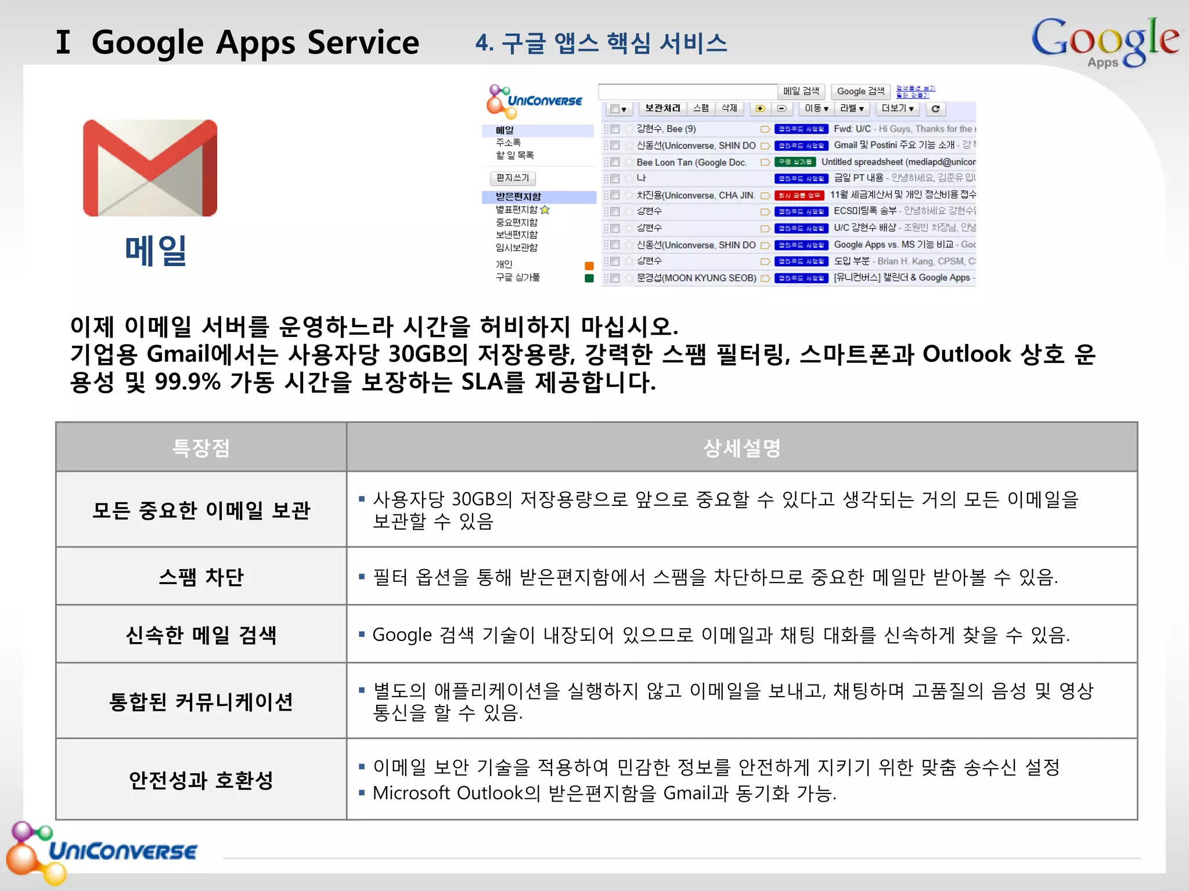Click table cell 신속한 메일 검색
This screenshot has width=1189, height=891.
click(201, 634)
